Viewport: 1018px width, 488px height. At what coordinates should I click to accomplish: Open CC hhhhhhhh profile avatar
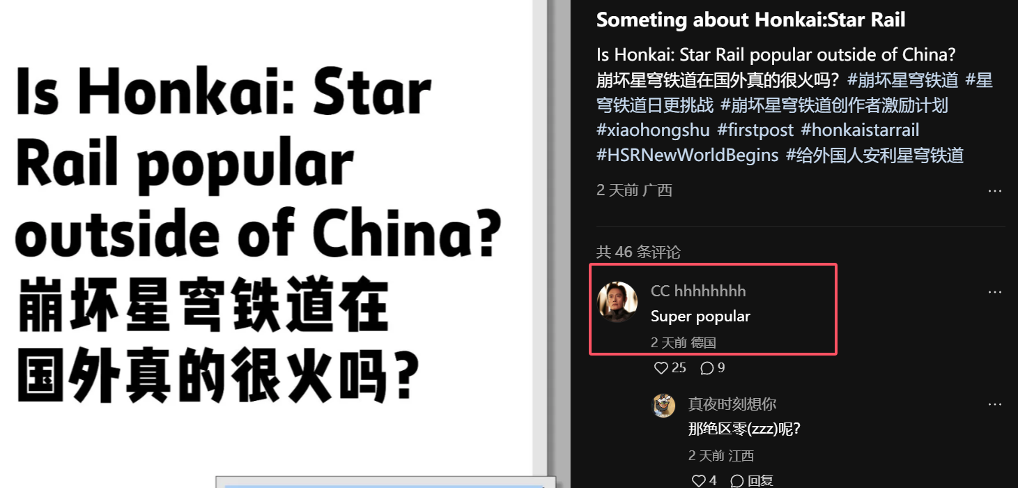coord(617,301)
